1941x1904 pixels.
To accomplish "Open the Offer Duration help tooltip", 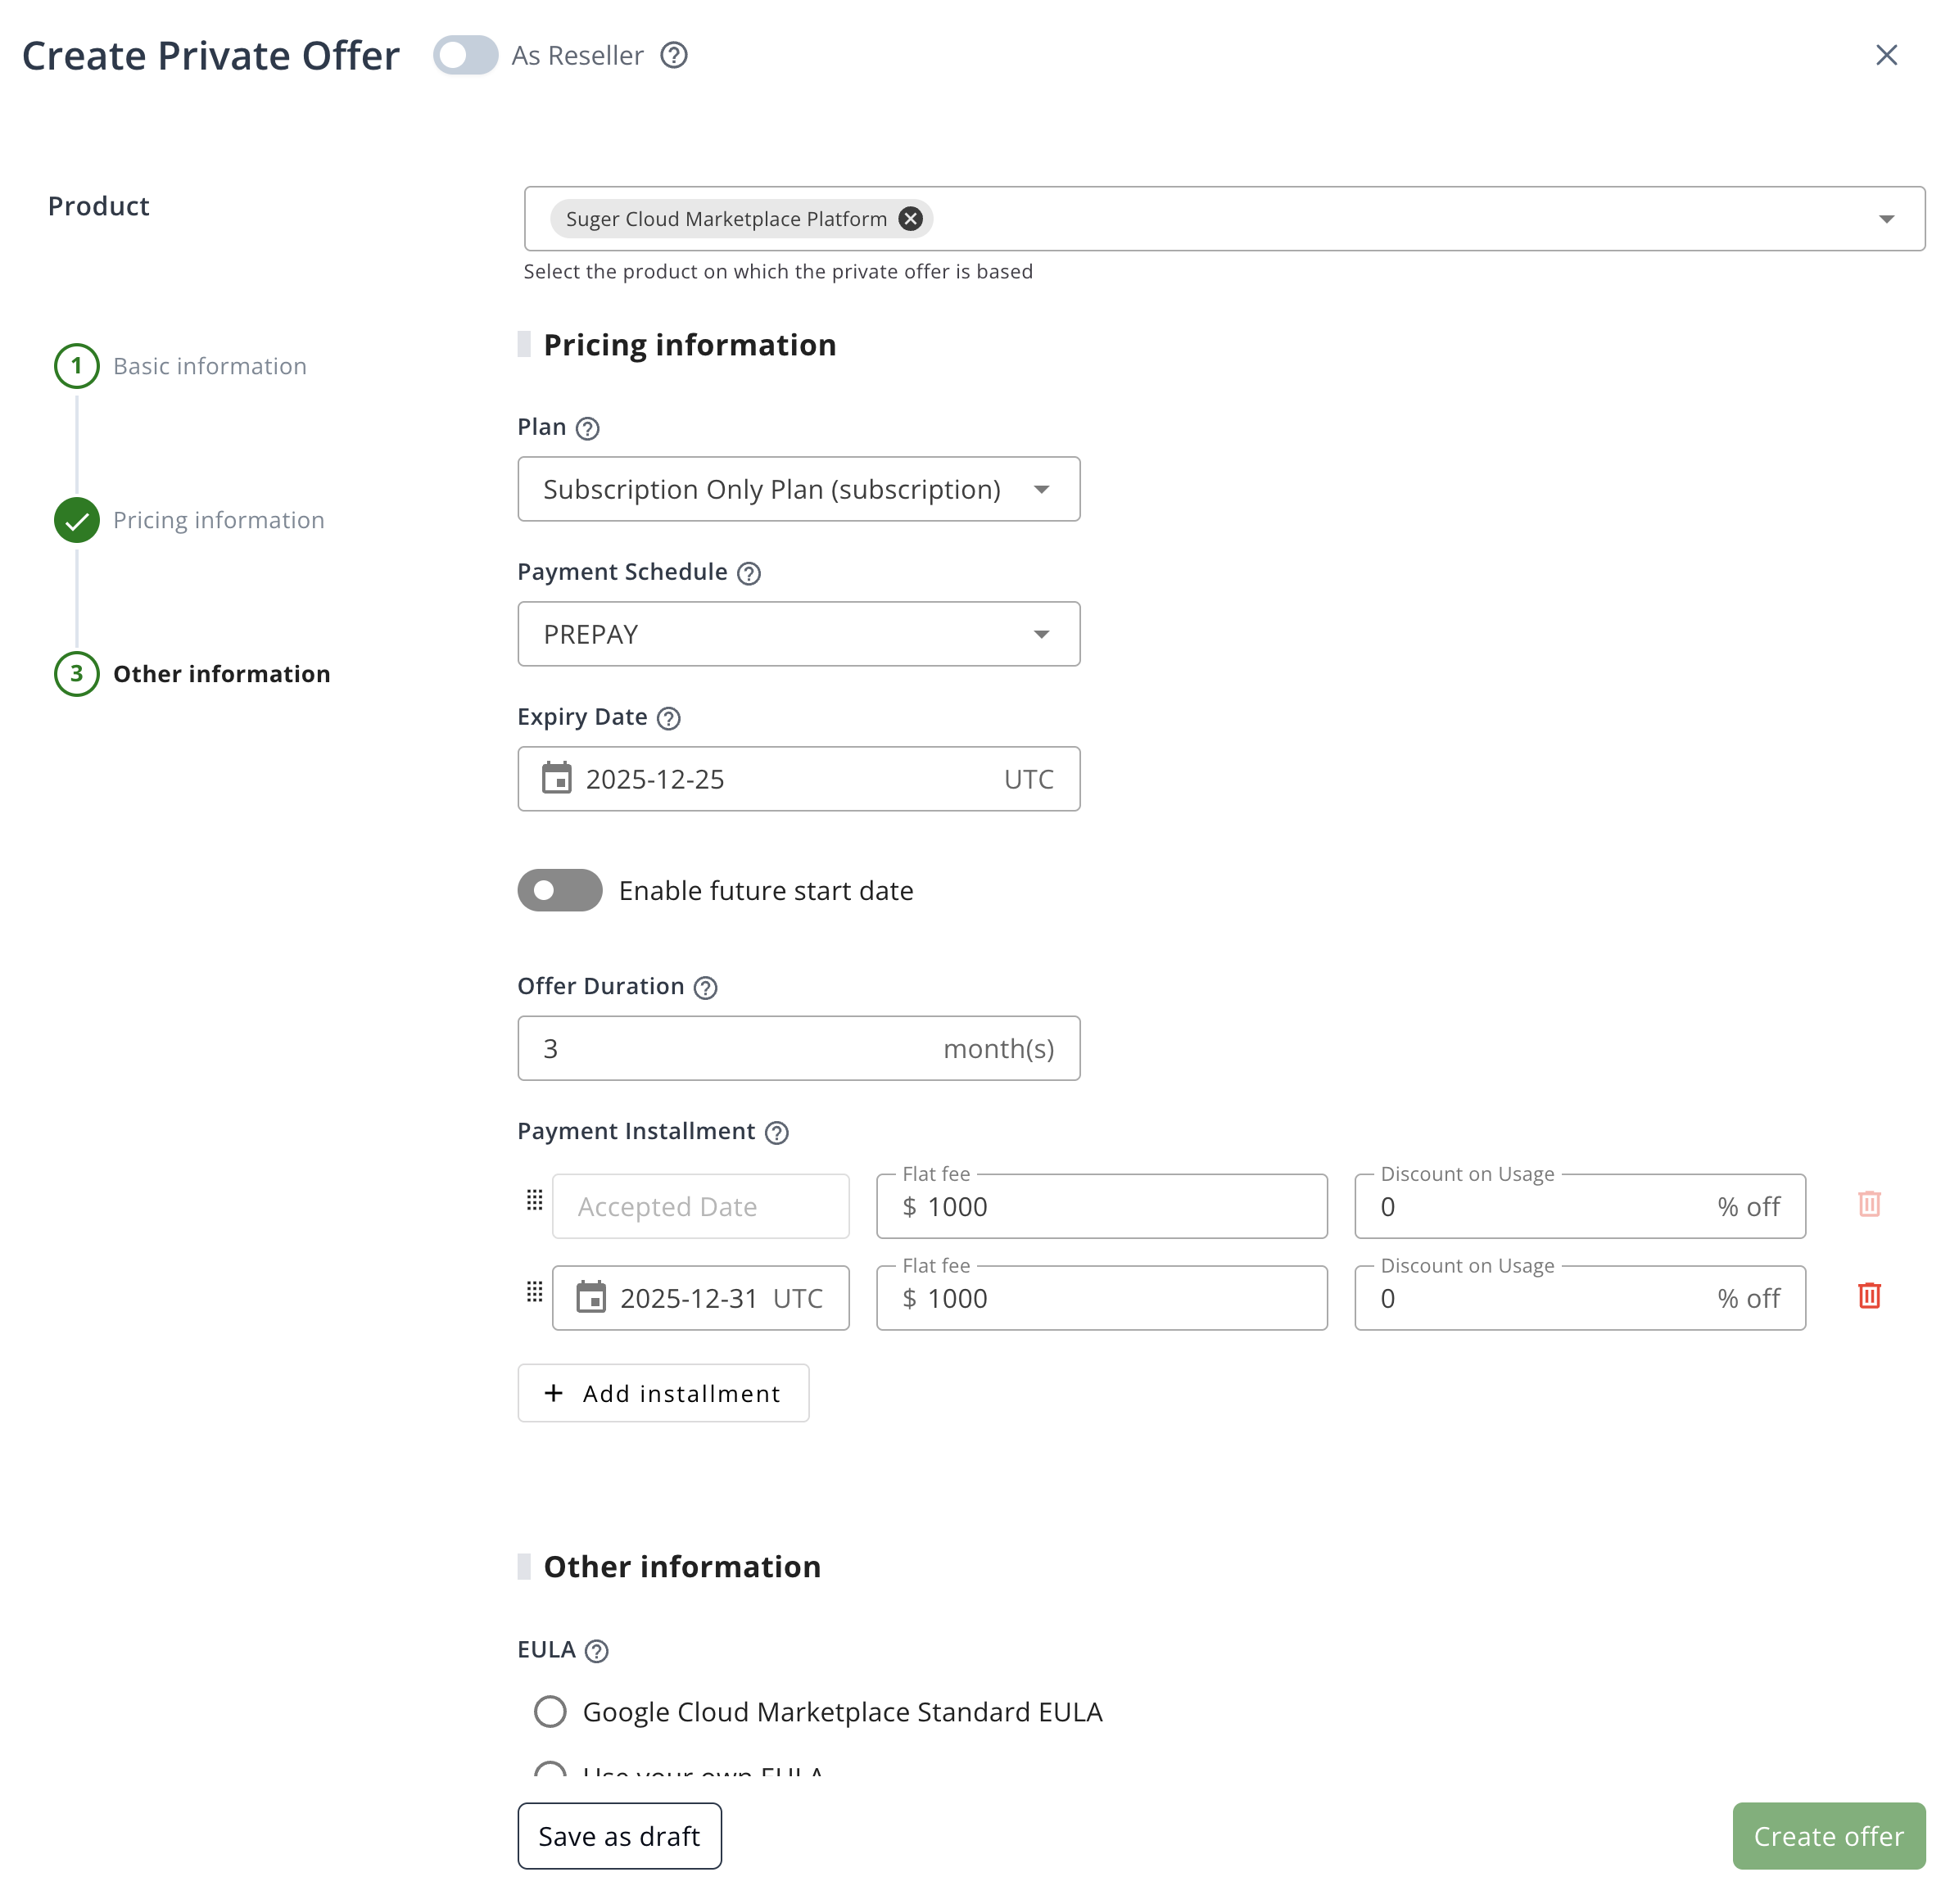I will [x=705, y=987].
